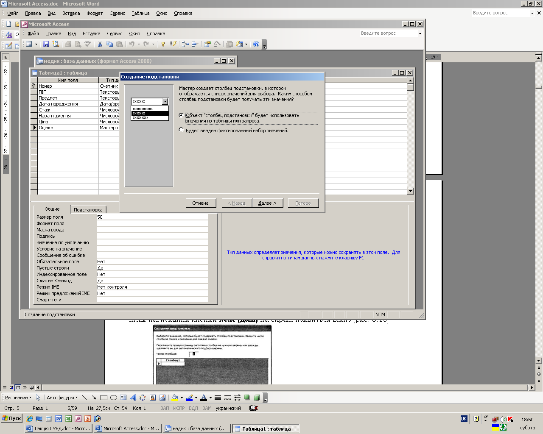Image resolution: width=543 pixels, height=434 pixels.
Task: Click the blue Help question mark icon
Action: pos(256,44)
